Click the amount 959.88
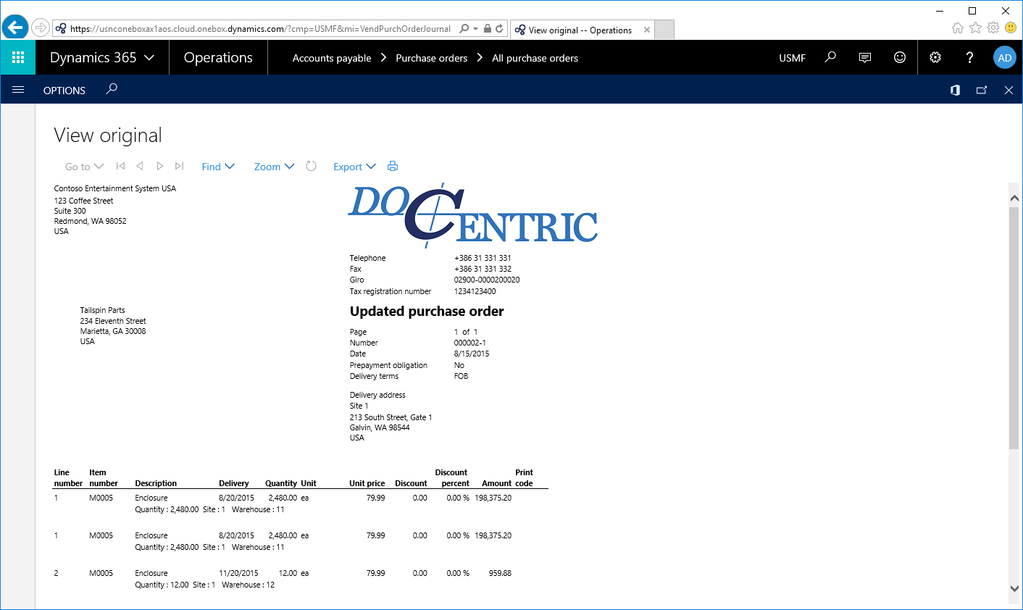Image resolution: width=1023 pixels, height=610 pixels. tap(500, 573)
